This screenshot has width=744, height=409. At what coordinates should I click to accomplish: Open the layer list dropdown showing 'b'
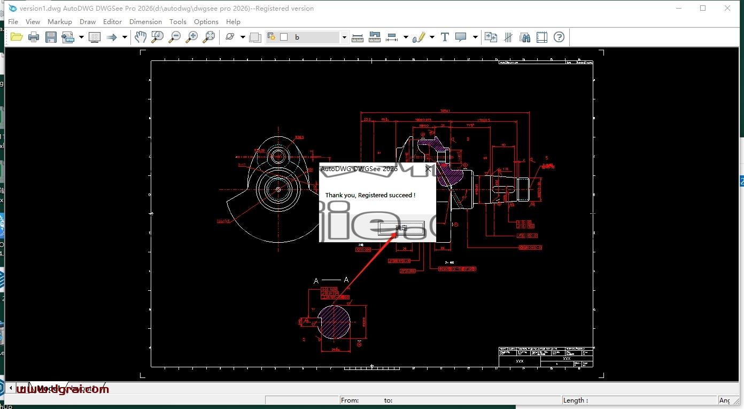344,37
